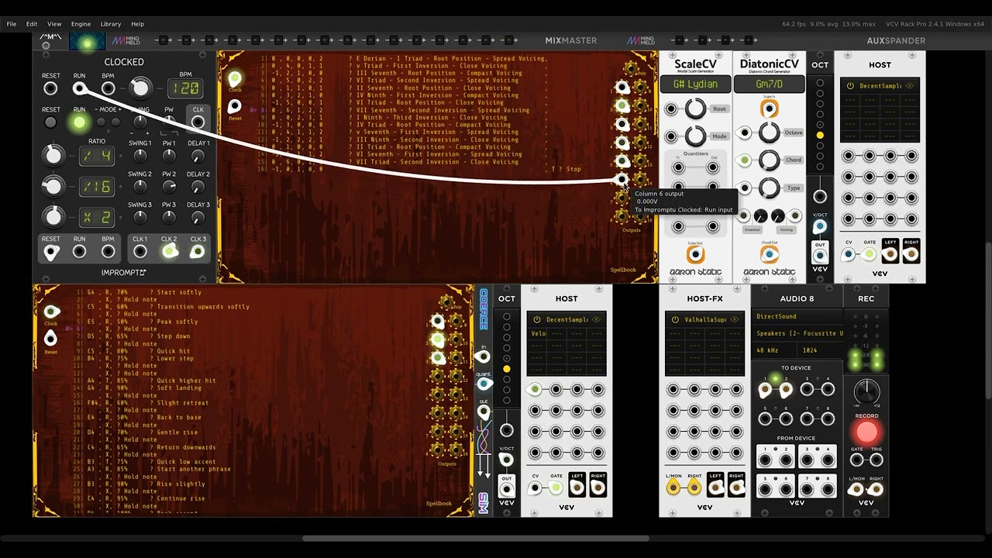Click the V/OCT jack on upper OCT module

(x=819, y=227)
